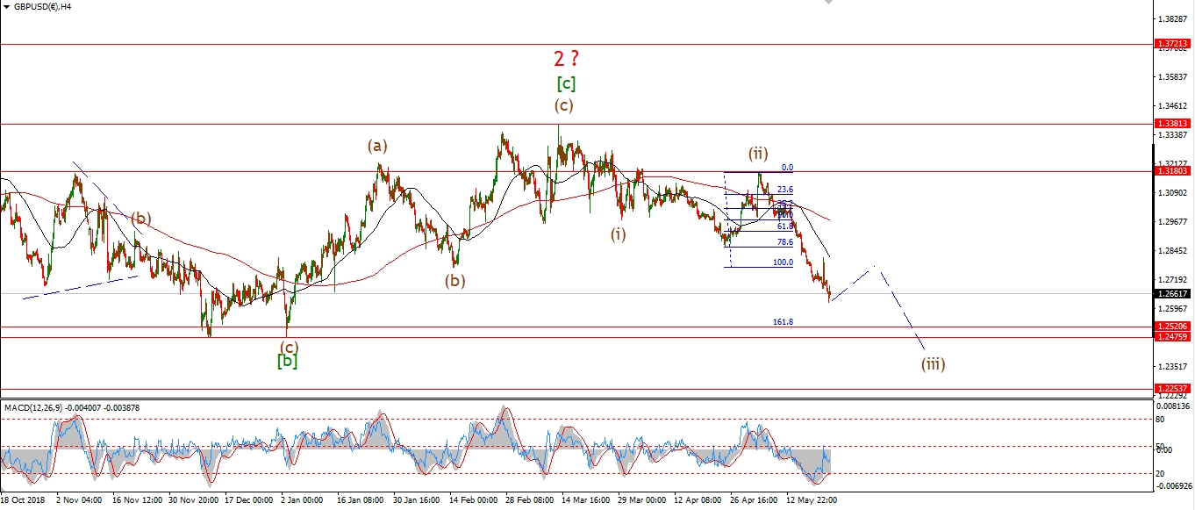
Task: Select the red 1.24759 price level tag
Action: click(1171, 337)
